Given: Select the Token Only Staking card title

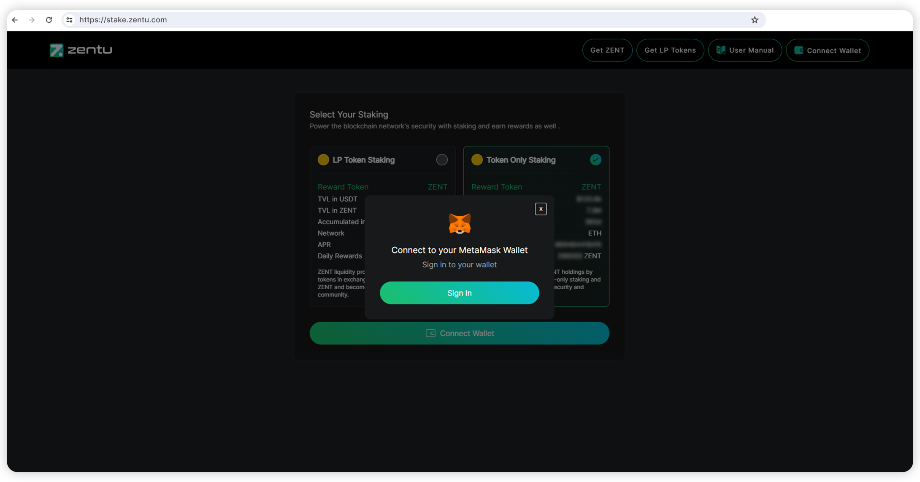Looking at the screenshot, I should pyautogui.click(x=521, y=160).
